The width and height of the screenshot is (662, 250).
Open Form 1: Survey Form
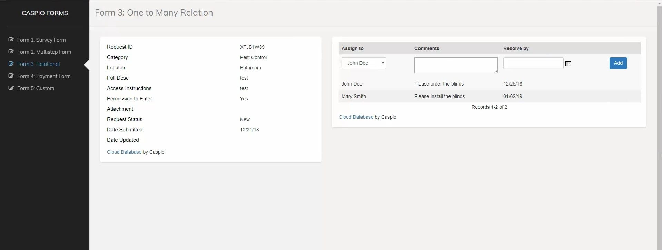click(x=41, y=40)
